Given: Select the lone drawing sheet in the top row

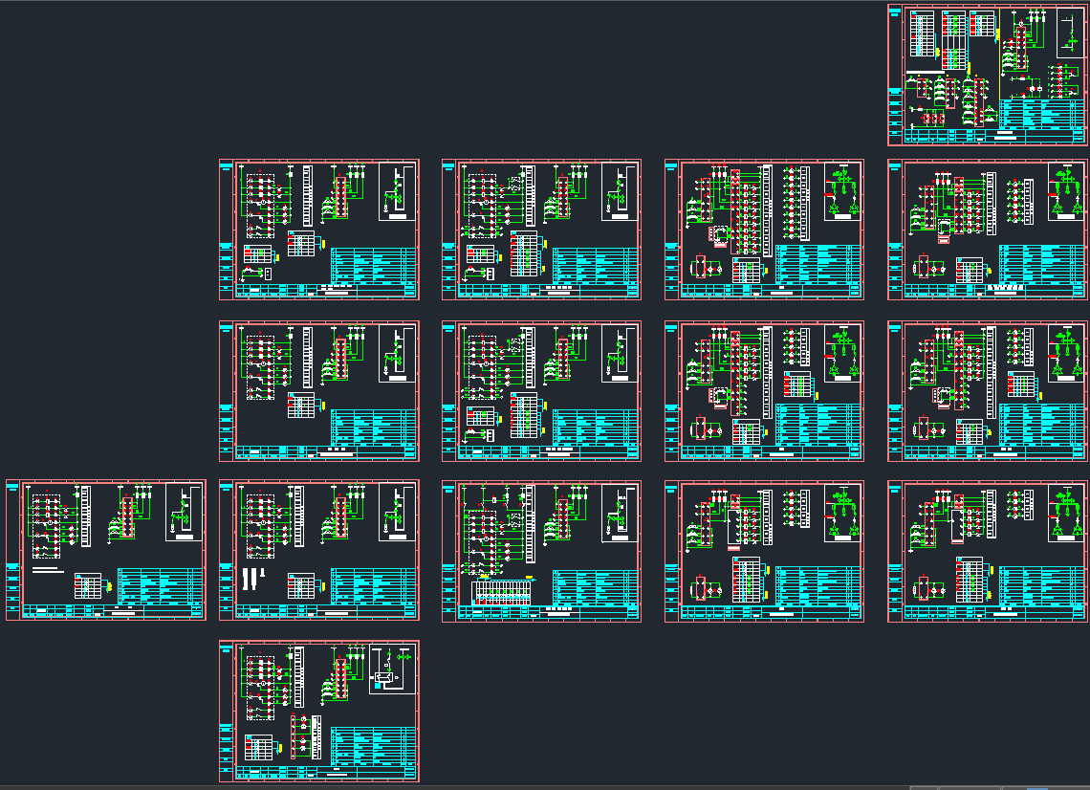Looking at the screenshot, I should point(988,76).
